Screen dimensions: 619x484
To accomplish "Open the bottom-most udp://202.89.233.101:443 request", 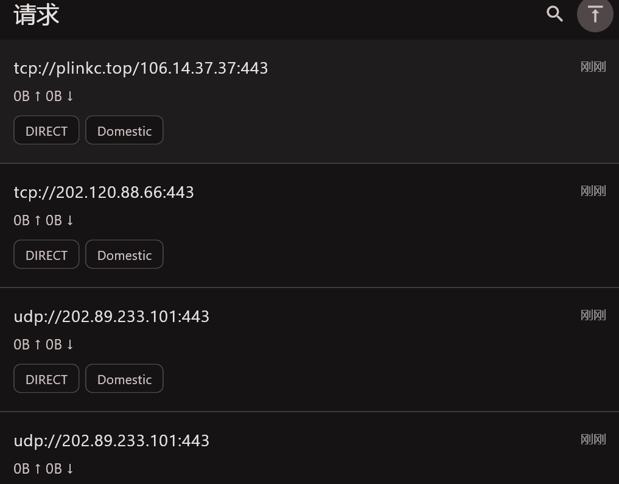I will coord(111,440).
